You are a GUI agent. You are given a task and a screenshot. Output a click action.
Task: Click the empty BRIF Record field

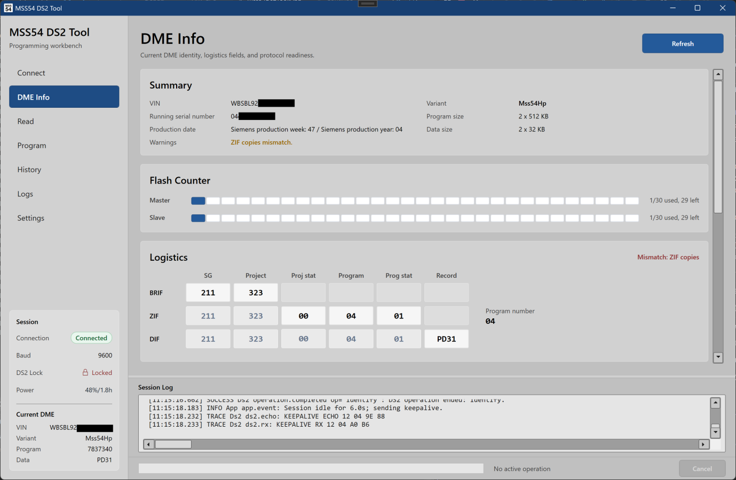[x=447, y=293]
